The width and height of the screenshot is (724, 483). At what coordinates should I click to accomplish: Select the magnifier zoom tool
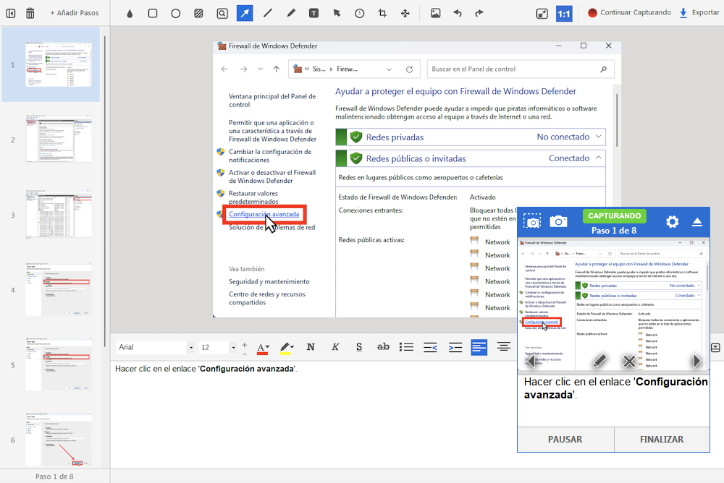click(222, 14)
